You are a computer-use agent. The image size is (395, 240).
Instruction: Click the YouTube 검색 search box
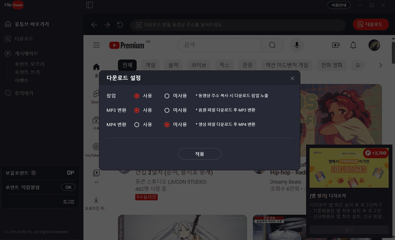tap(219, 45)
